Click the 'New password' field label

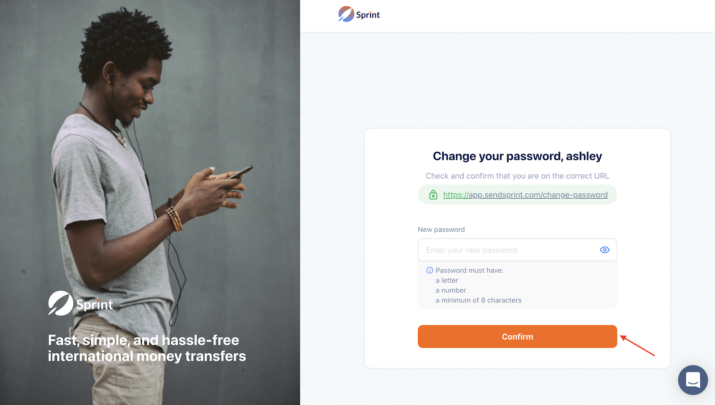pyautogui.click(x=441, y=230)
